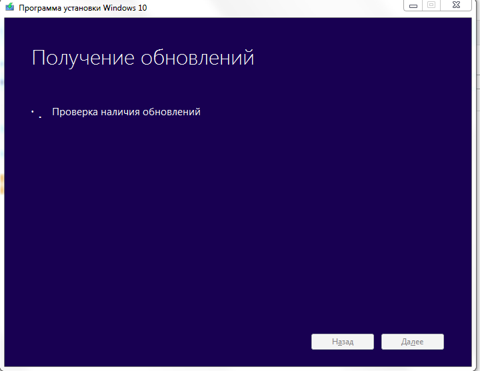Click the background window strip at right edge
480x371 pixels.
coord(476,200)
